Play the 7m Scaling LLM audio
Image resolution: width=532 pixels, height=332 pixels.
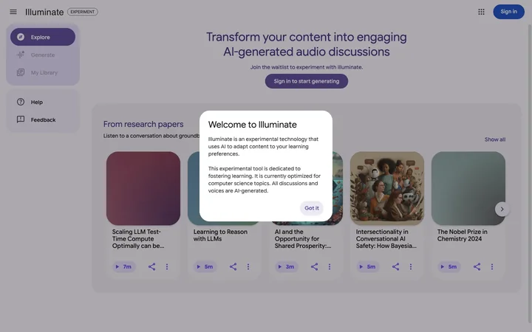(x=123, y=266)
